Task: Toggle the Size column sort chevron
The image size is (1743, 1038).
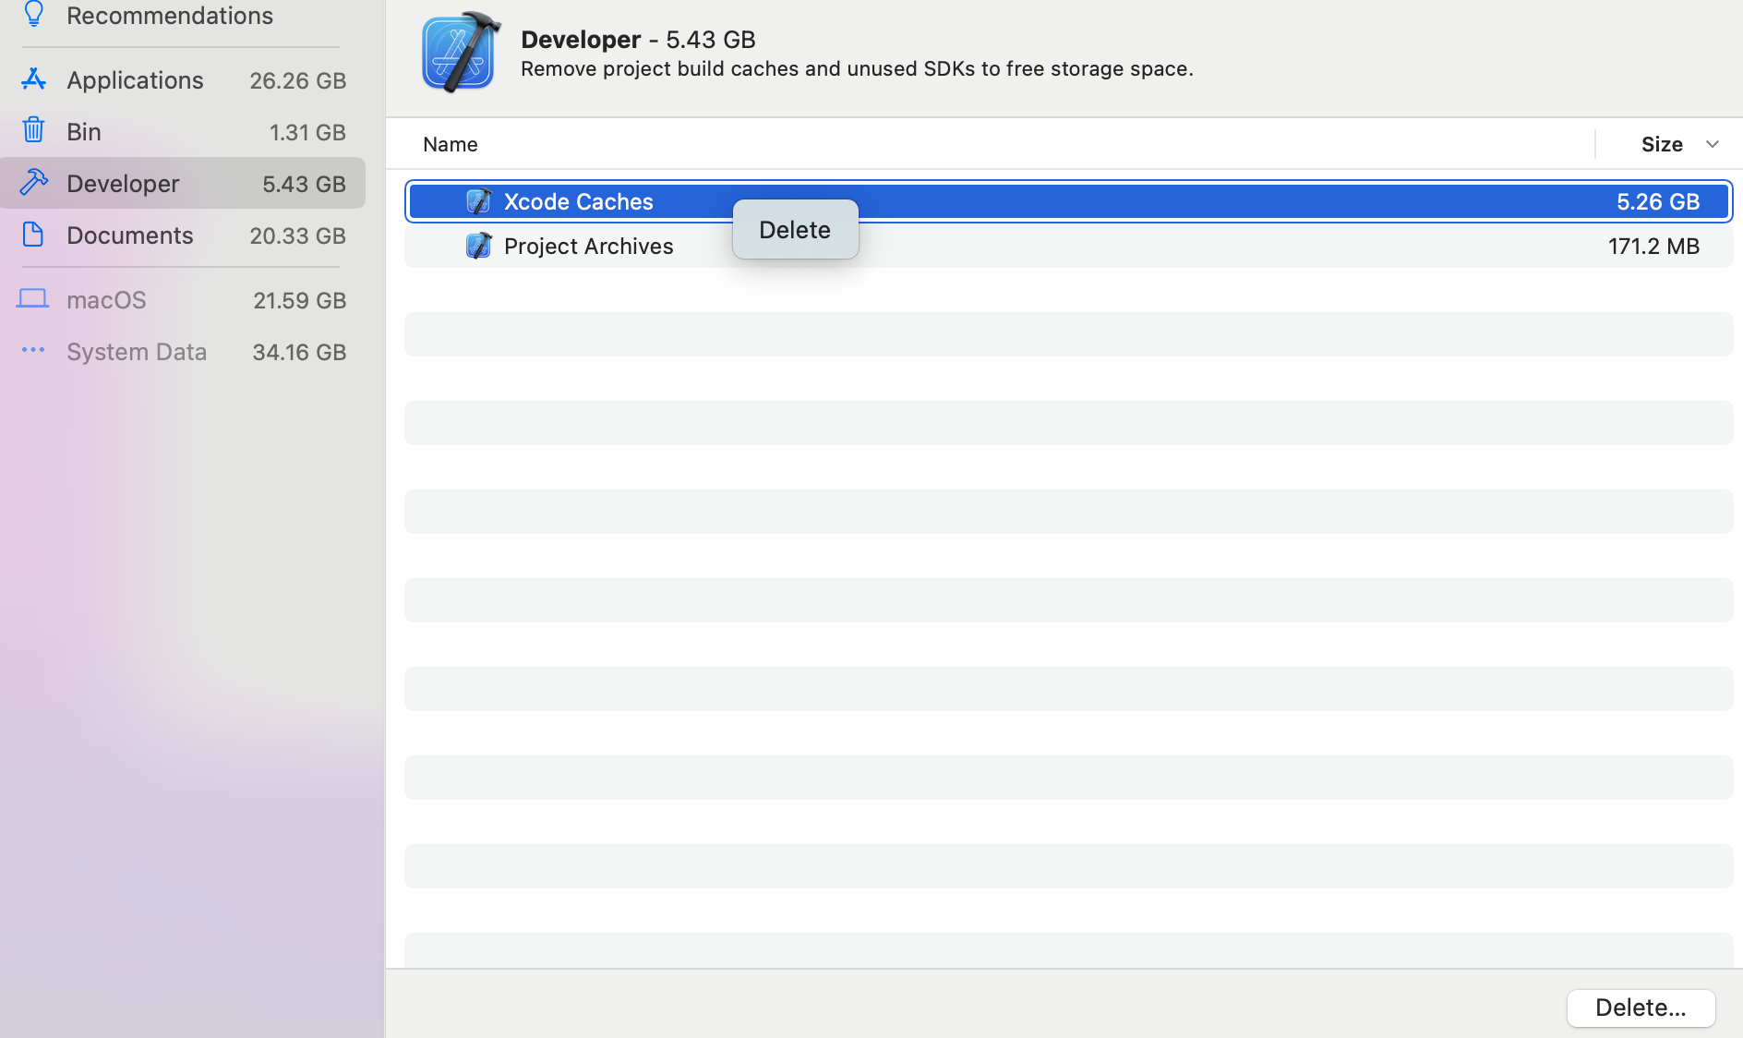Action: (x=1713, y=144)
